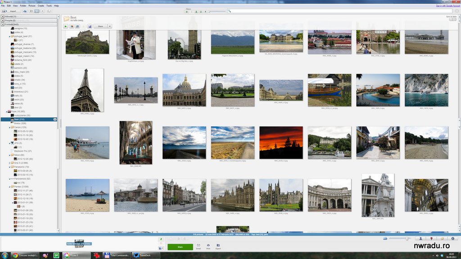Viewport: 461px width, 259px height.
Task: Open the Create menu
Action: coord(41,5)
